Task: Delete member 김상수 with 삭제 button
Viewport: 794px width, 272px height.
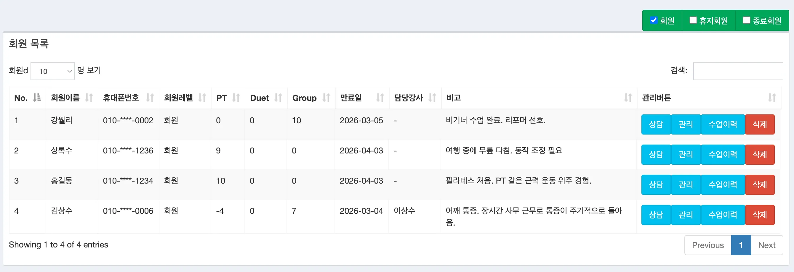Action: (759, 215)
